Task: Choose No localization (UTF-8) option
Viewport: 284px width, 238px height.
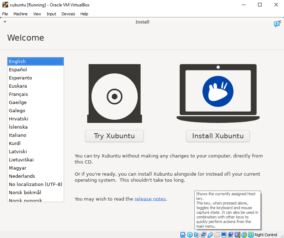Action: click(36, 184)
